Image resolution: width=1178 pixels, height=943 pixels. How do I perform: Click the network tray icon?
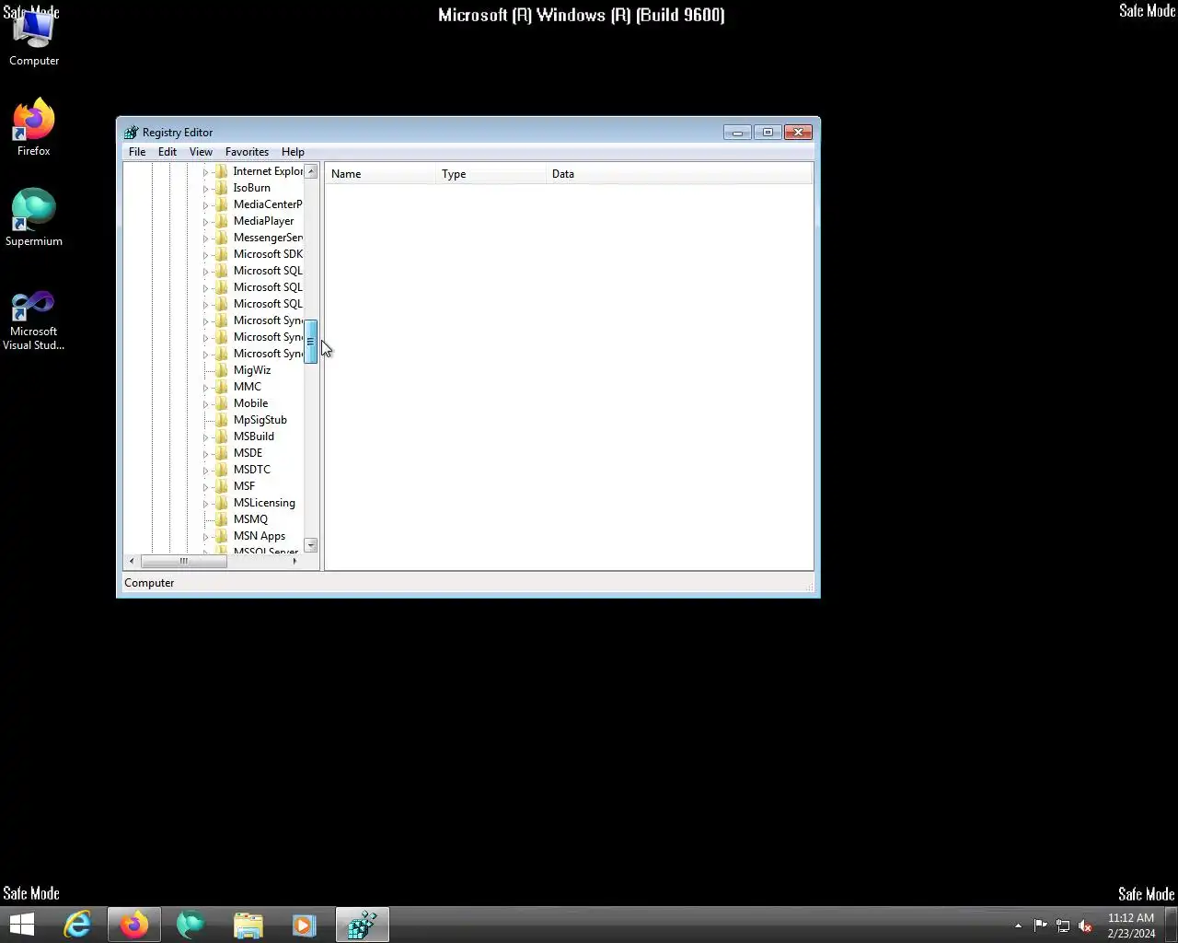pyautogui.click(x=1063, y=926)
